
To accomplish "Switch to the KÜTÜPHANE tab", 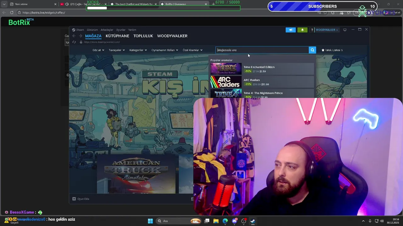I will pyautogui.click(x=117, y=36).
